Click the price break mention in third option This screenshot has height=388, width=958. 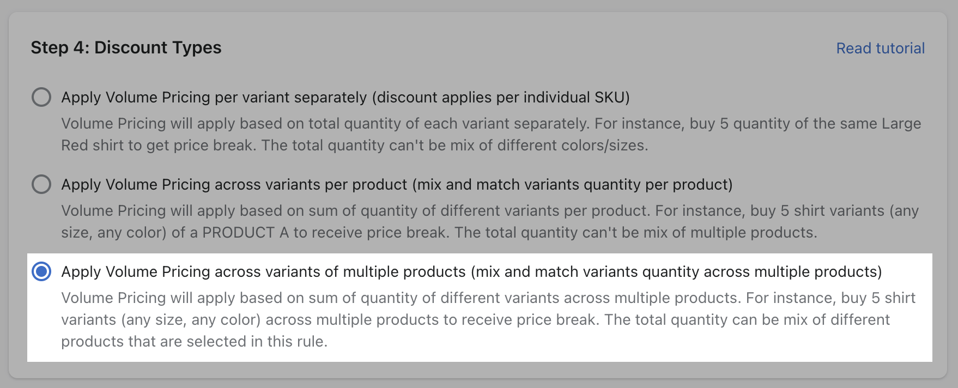545,320
